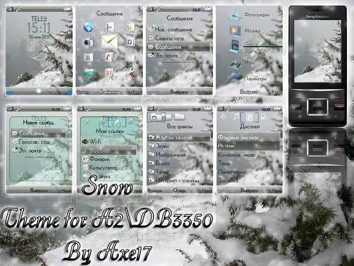Select the calculator icon beside Калькулятор
This screenshot has height=266, width=354.
[x=85, y=168]
